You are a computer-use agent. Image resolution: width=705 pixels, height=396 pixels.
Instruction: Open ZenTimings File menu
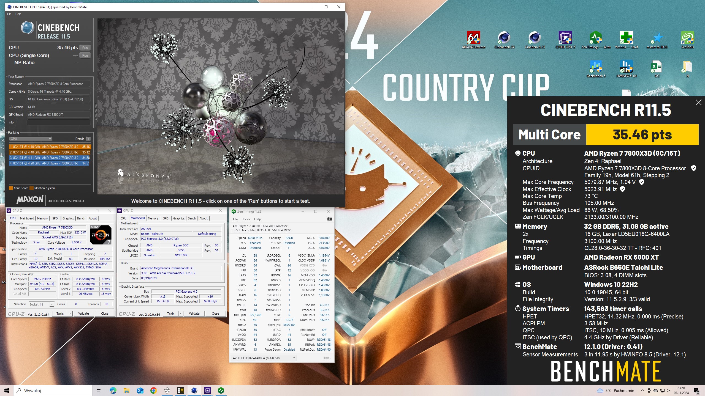click(235, 219)
